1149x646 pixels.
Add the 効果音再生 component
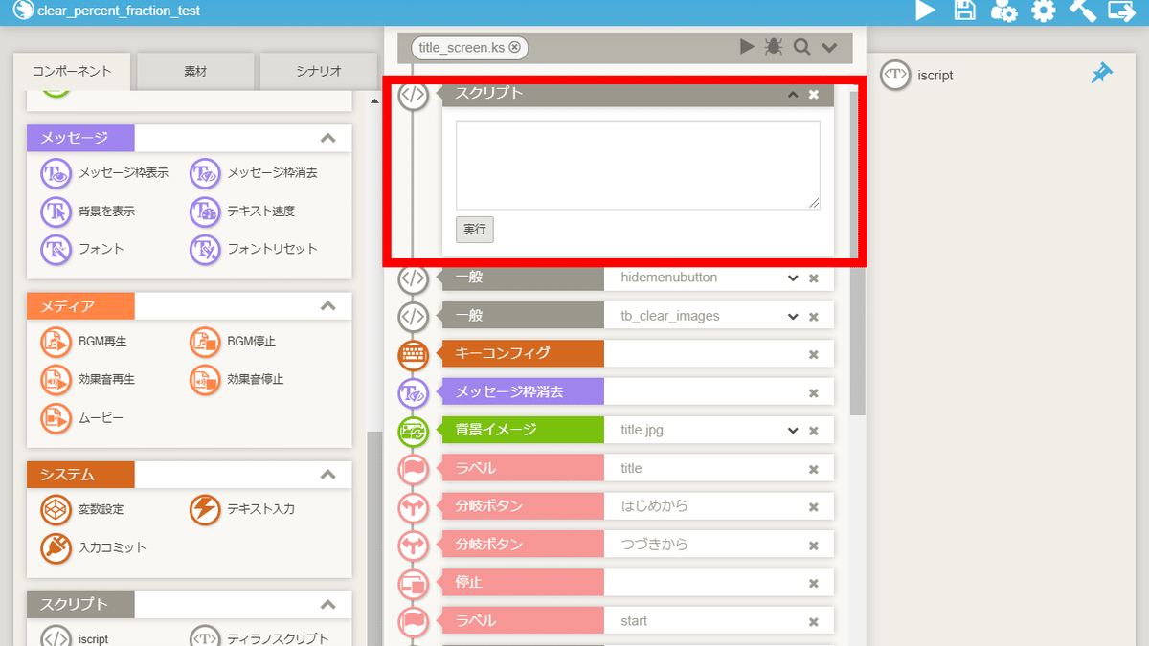(88, 379)
